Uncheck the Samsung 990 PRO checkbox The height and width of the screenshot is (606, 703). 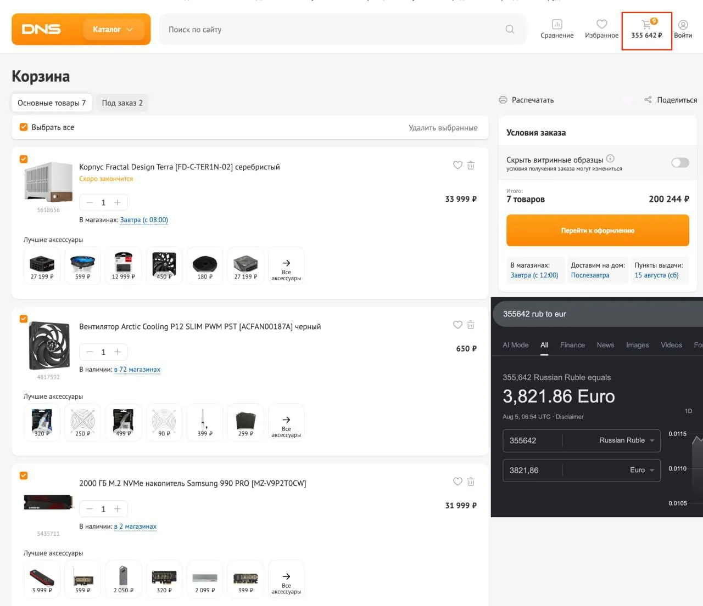tap(24, 475)
